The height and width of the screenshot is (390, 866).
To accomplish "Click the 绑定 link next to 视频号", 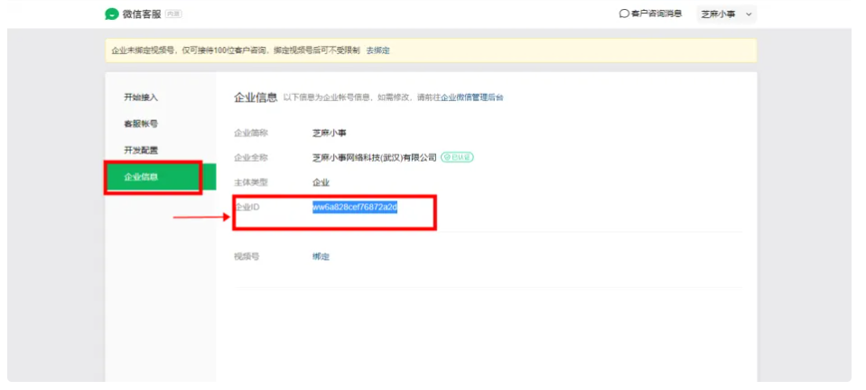I will click(x=321, y=257).
